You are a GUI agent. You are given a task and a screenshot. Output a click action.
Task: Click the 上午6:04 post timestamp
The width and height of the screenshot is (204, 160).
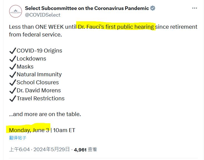19,149
